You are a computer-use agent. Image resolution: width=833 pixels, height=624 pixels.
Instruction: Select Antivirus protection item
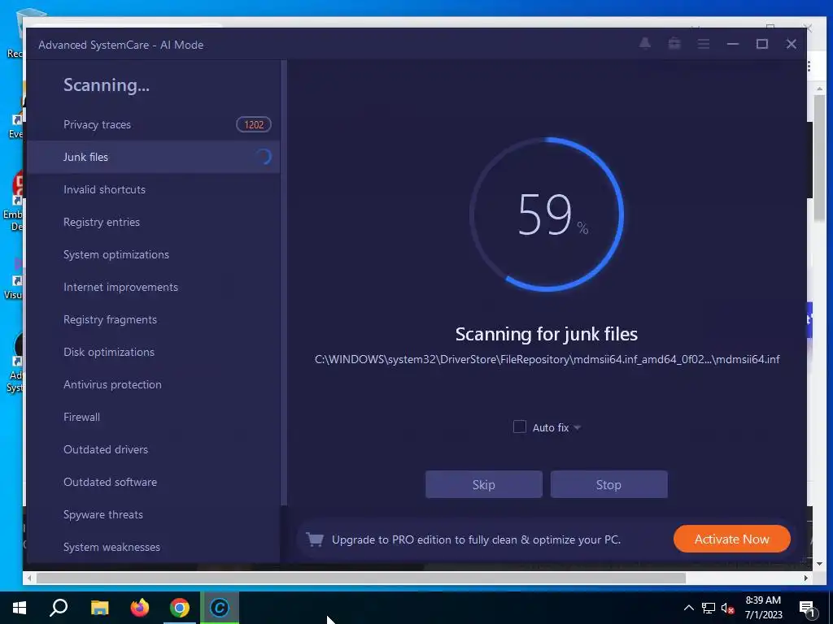(x=153, y=384)
